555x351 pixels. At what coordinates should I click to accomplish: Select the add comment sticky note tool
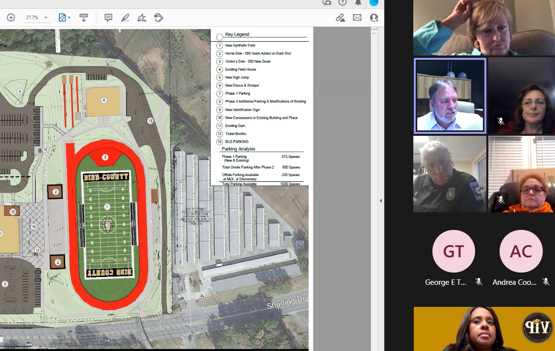tap(108, 17)
